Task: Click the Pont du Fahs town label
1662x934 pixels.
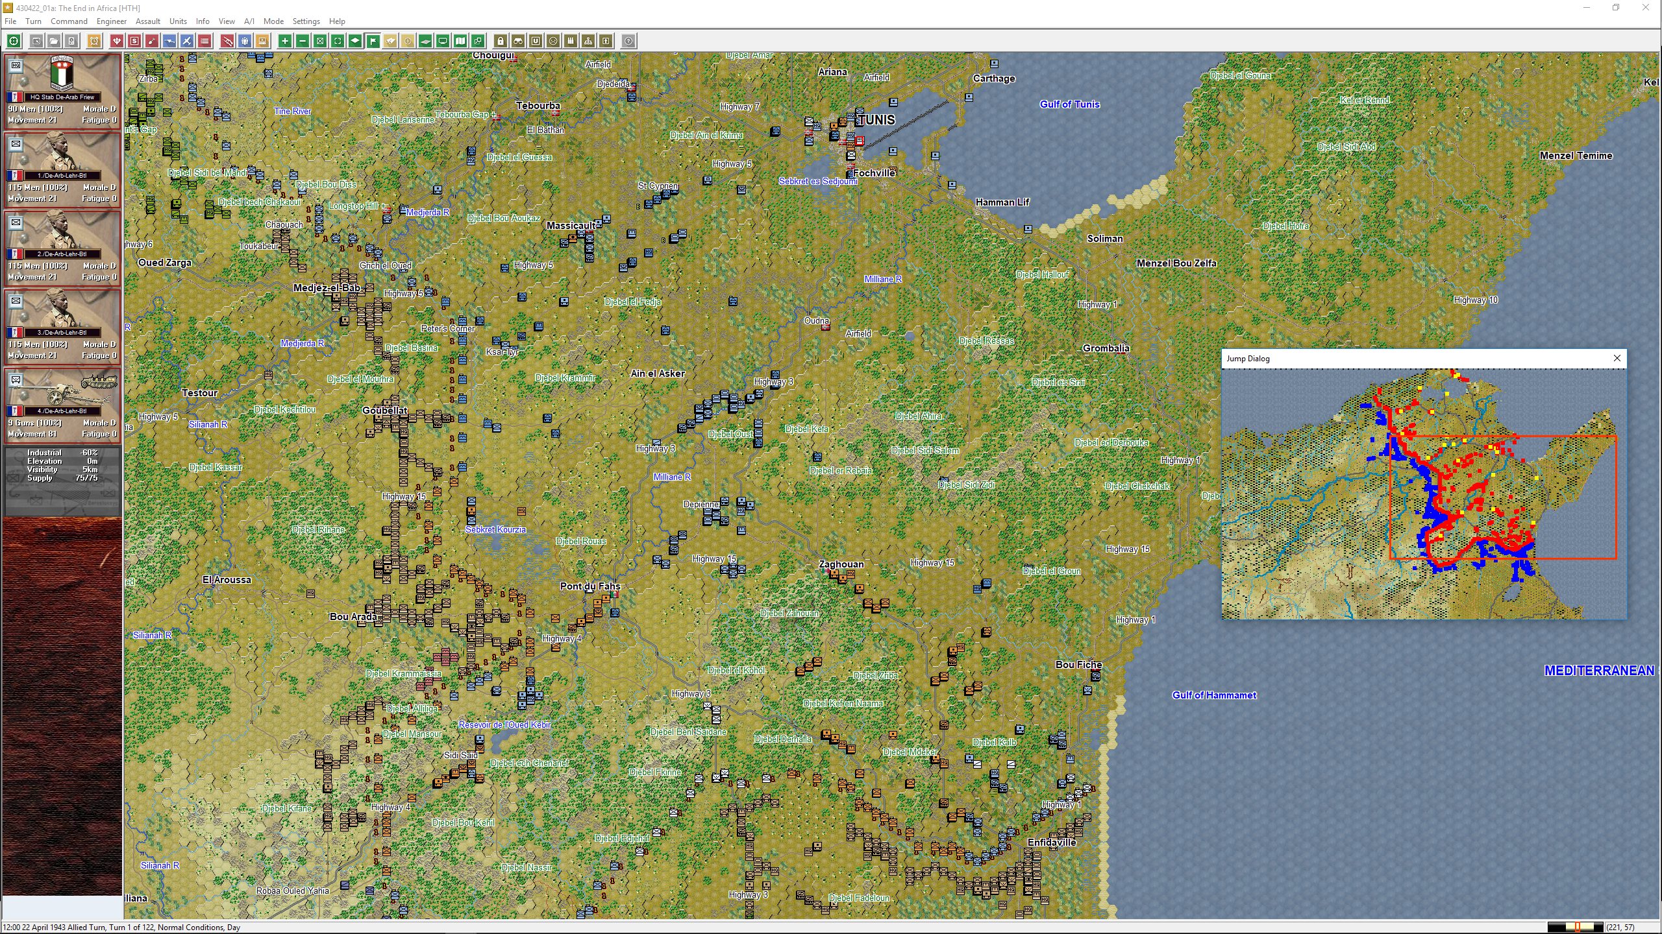Action: point(590,586)
